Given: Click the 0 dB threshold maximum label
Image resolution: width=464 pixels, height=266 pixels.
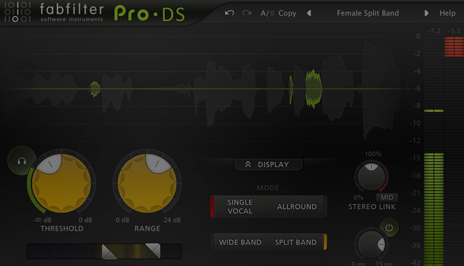Looking at the screenshot, I should pos(85,220).
